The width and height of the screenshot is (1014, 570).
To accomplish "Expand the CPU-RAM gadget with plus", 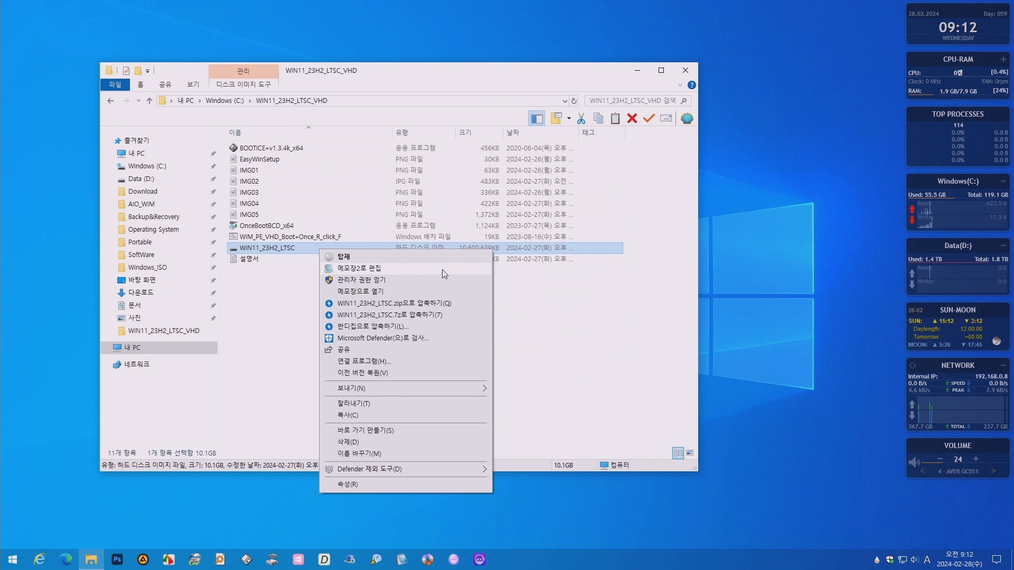I will [x=1003, y=60].
